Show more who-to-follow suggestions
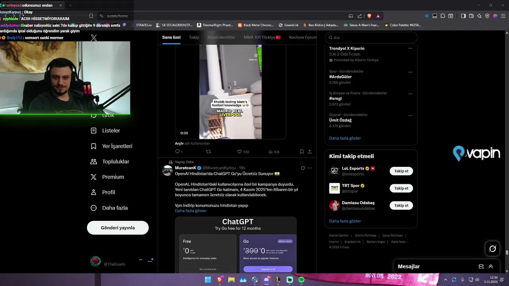The image size is (509, 286). pos(345,221)
